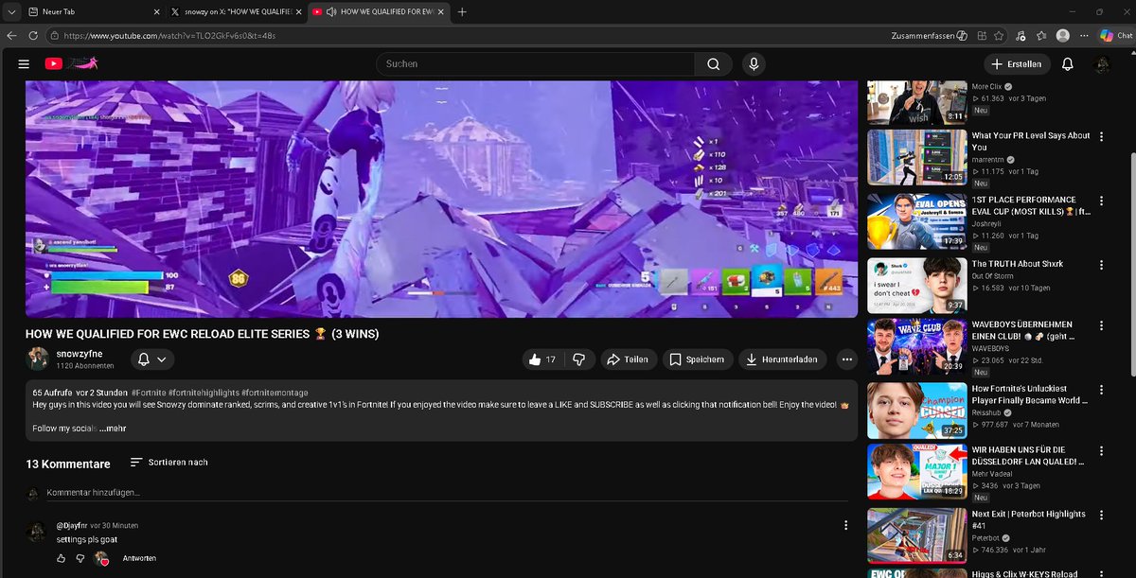The height and width of the screenshot is (578, 1136).
Task: Open more actions ellipsis under video
Action: pos(846,359)
